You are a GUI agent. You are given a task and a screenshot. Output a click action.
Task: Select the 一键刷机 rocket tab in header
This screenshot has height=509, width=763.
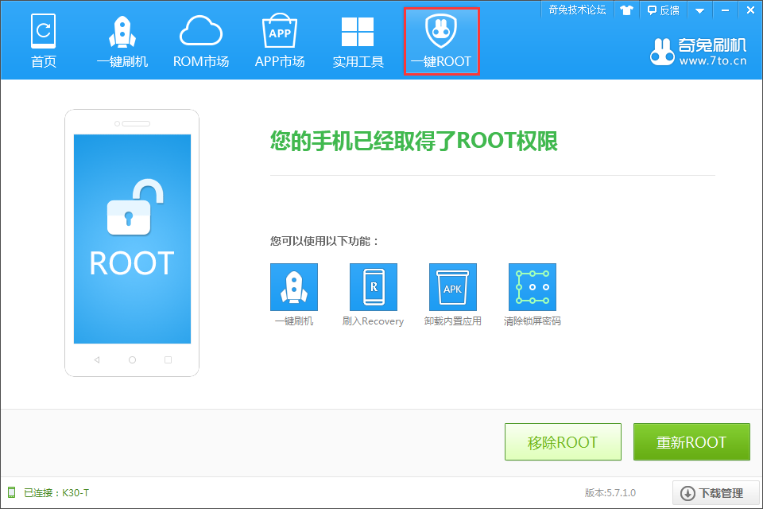(122, 41)
